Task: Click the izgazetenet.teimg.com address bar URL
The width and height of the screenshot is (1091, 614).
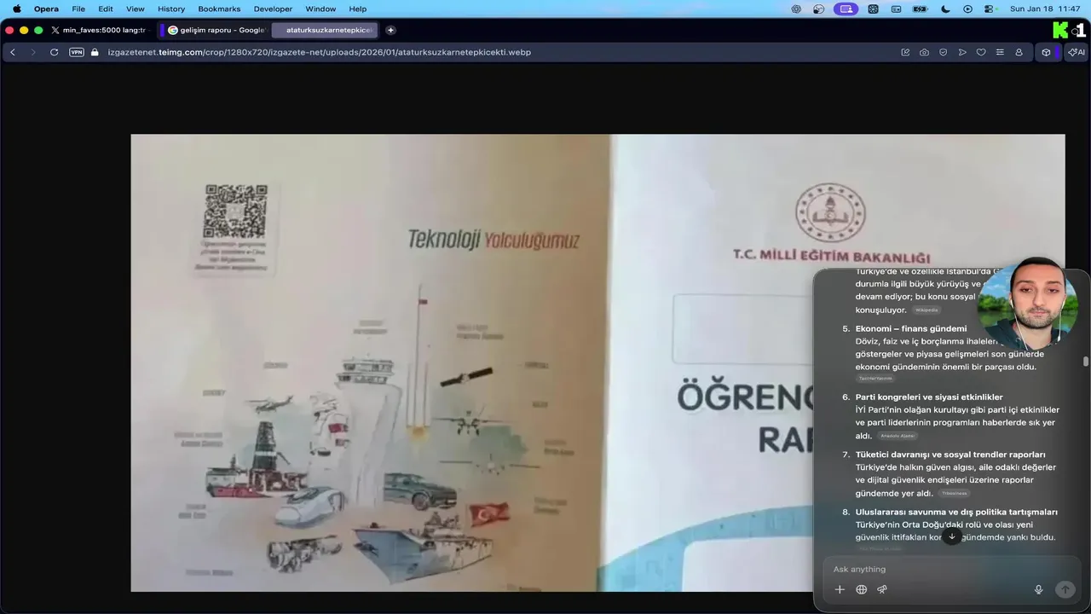Action: click(319, 52)
